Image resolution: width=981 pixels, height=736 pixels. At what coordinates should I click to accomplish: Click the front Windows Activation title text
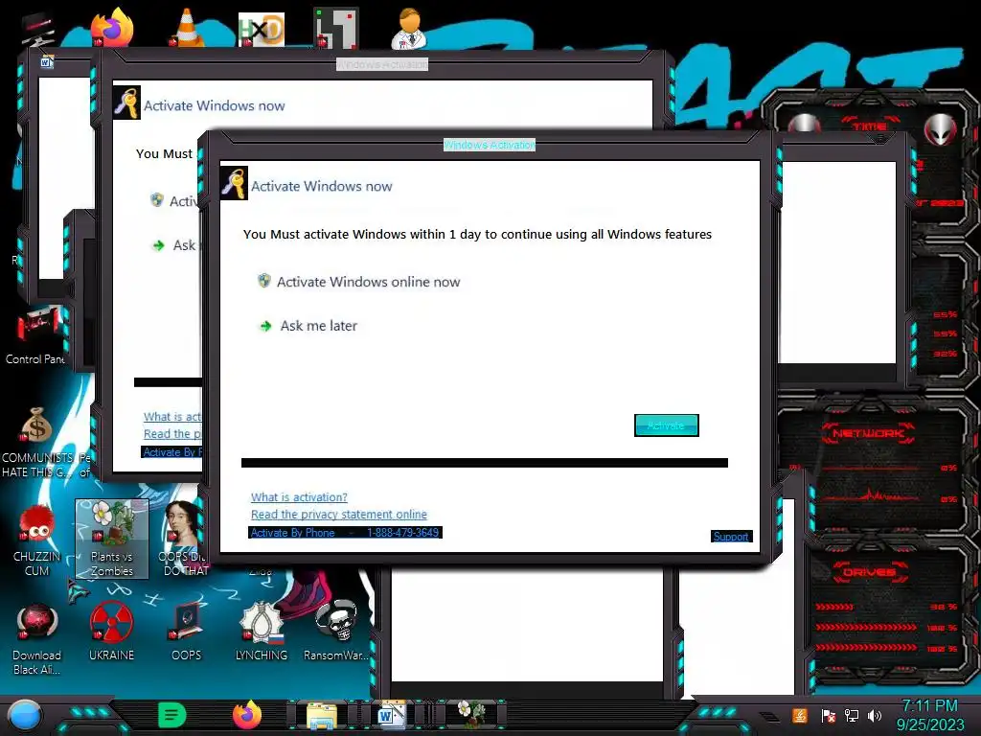[x=490, y=145]
